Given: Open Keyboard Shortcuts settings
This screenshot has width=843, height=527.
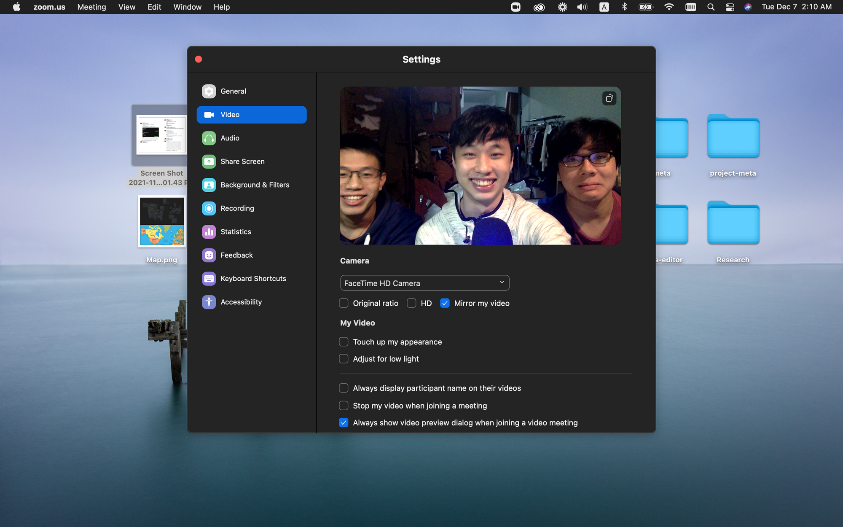Looking at the screenshot, I should pyautogui.click(x=253, y=279).
